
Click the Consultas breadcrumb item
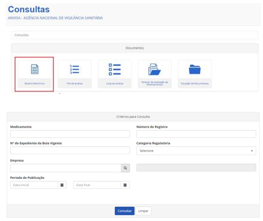click(22, 35)
